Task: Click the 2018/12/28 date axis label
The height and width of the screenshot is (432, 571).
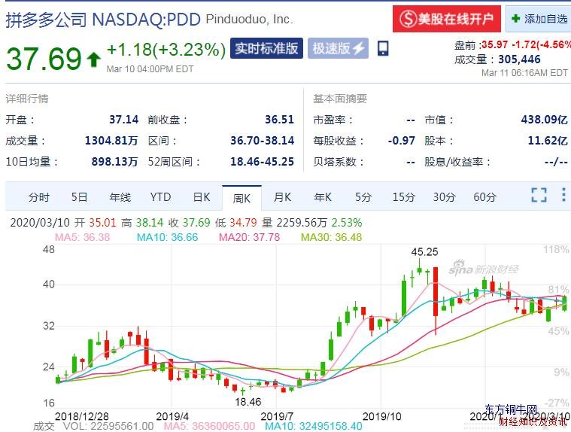Action: (x=81, y=416)
